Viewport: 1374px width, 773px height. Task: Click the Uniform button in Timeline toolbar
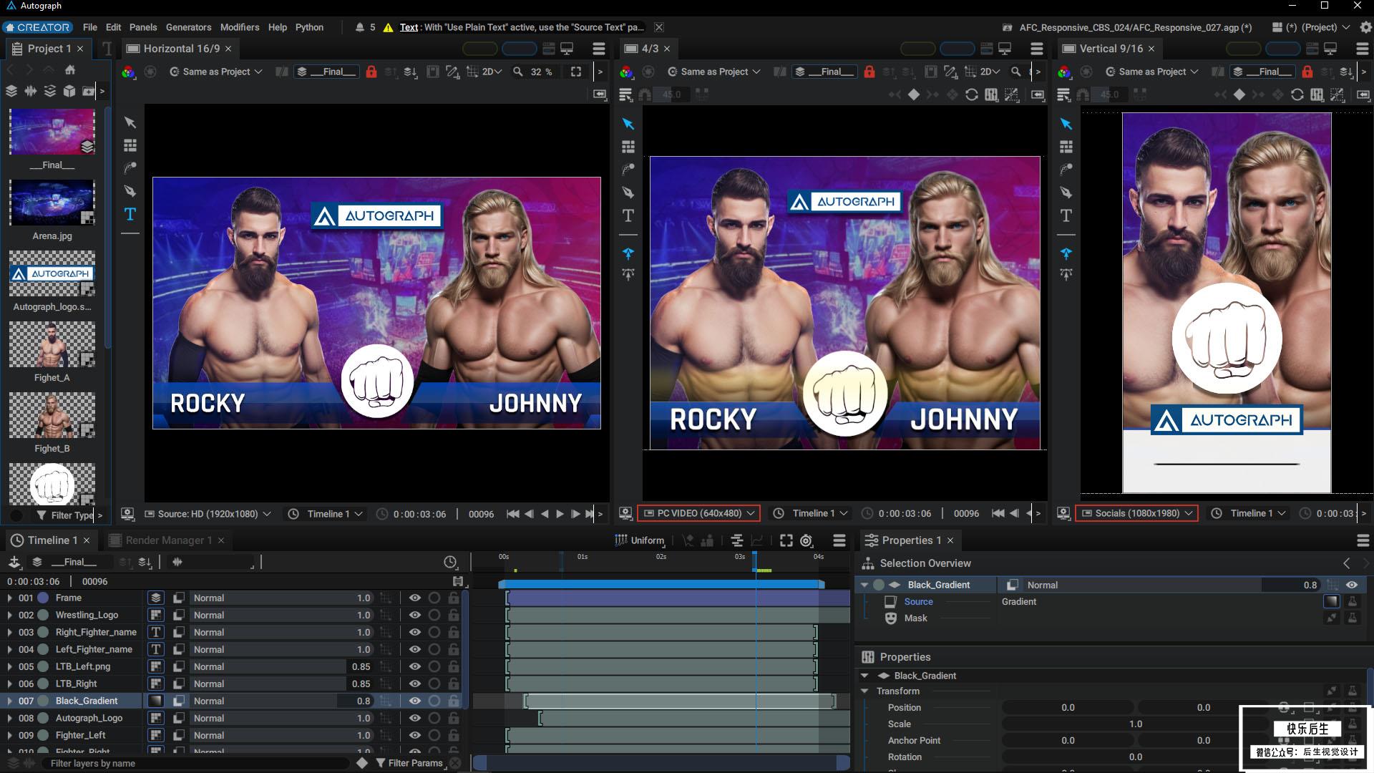pyautogui.click(x=640, y=540)
